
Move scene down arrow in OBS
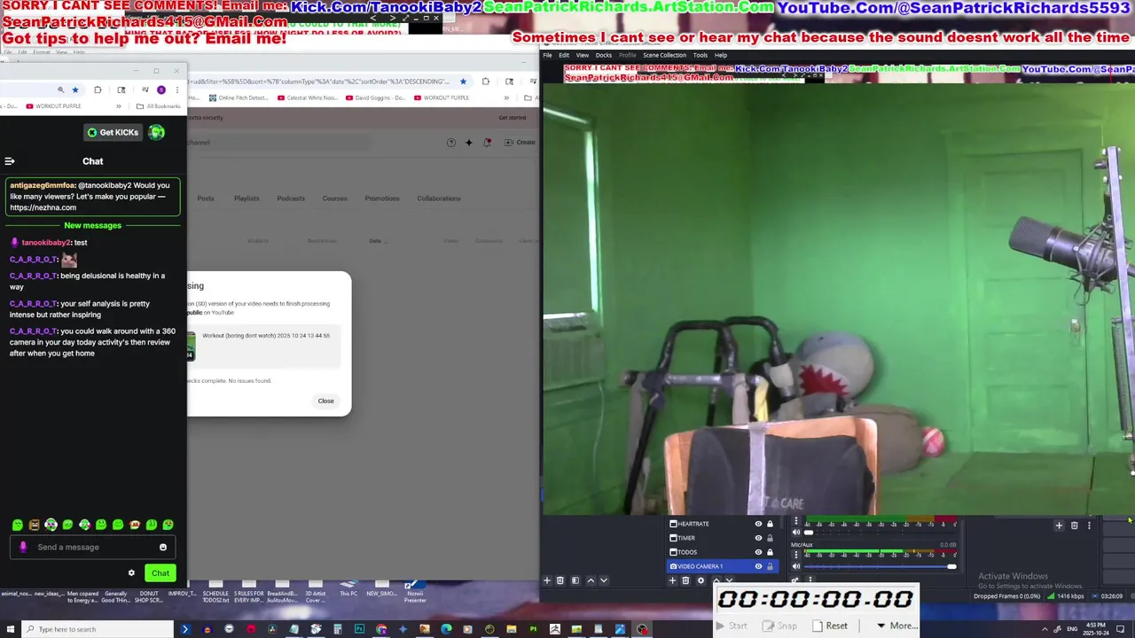pos(604,580)
